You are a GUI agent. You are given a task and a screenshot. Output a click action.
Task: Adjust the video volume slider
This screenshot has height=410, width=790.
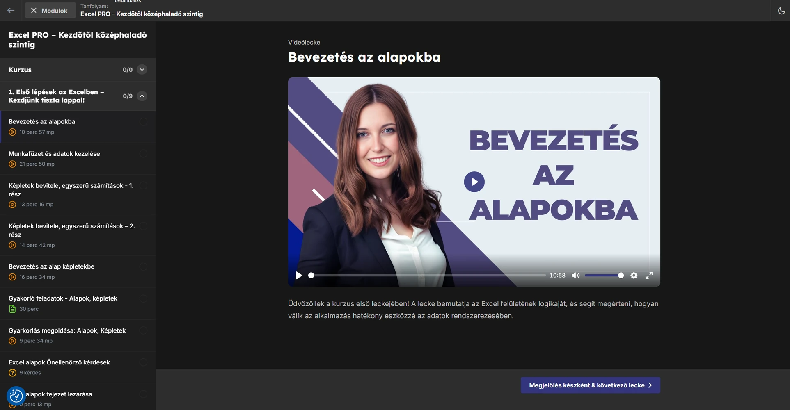tap(604, 276)
